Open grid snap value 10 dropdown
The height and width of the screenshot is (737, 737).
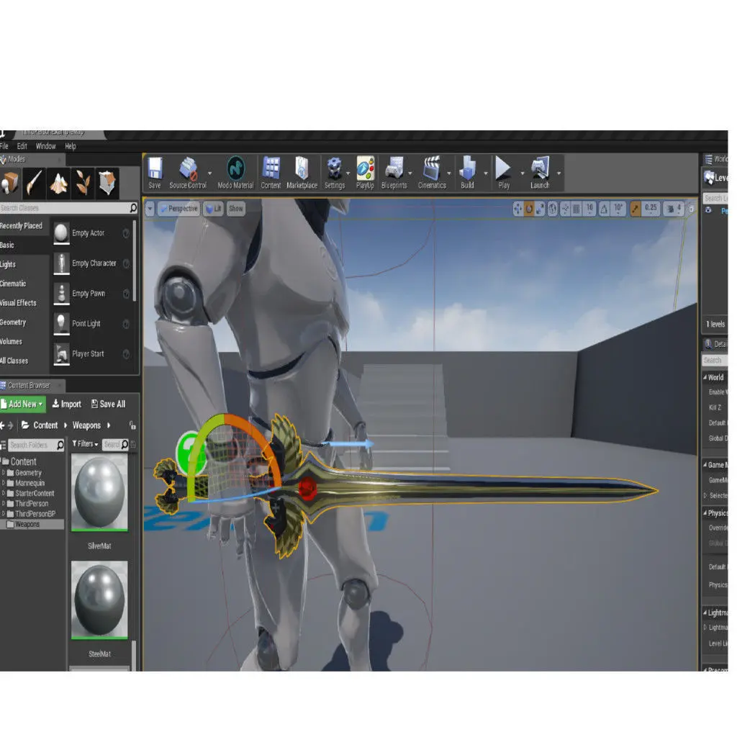[589, 209]
